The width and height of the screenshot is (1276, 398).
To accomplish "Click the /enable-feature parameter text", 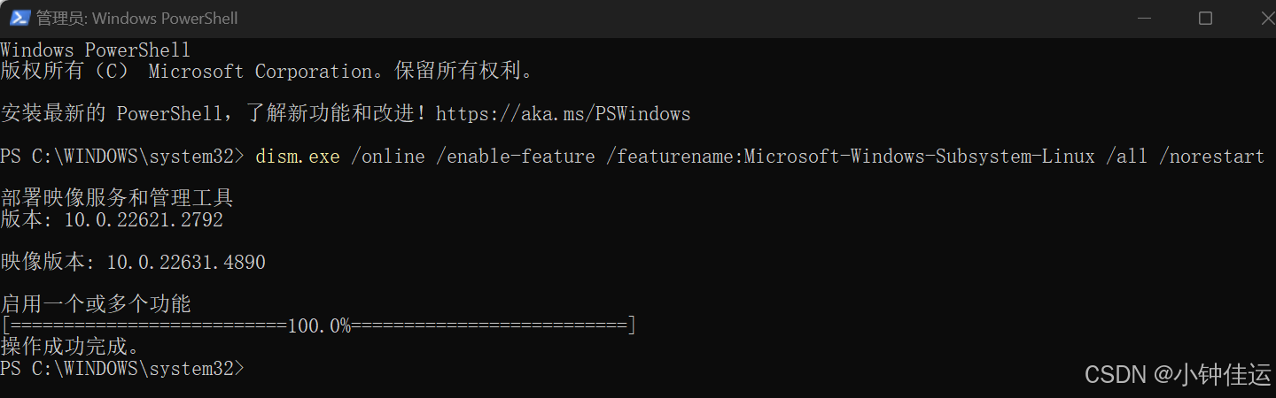I will pyautogui.click(x=521, y=157).
